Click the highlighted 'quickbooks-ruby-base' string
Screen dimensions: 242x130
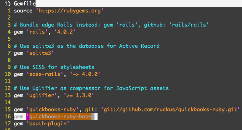coord(60,117)
